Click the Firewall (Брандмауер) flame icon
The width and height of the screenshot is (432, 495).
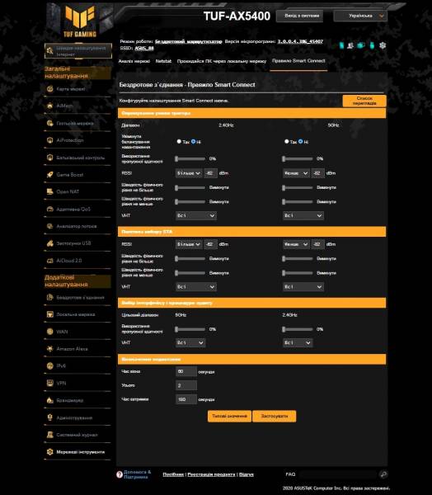[49, 400]
